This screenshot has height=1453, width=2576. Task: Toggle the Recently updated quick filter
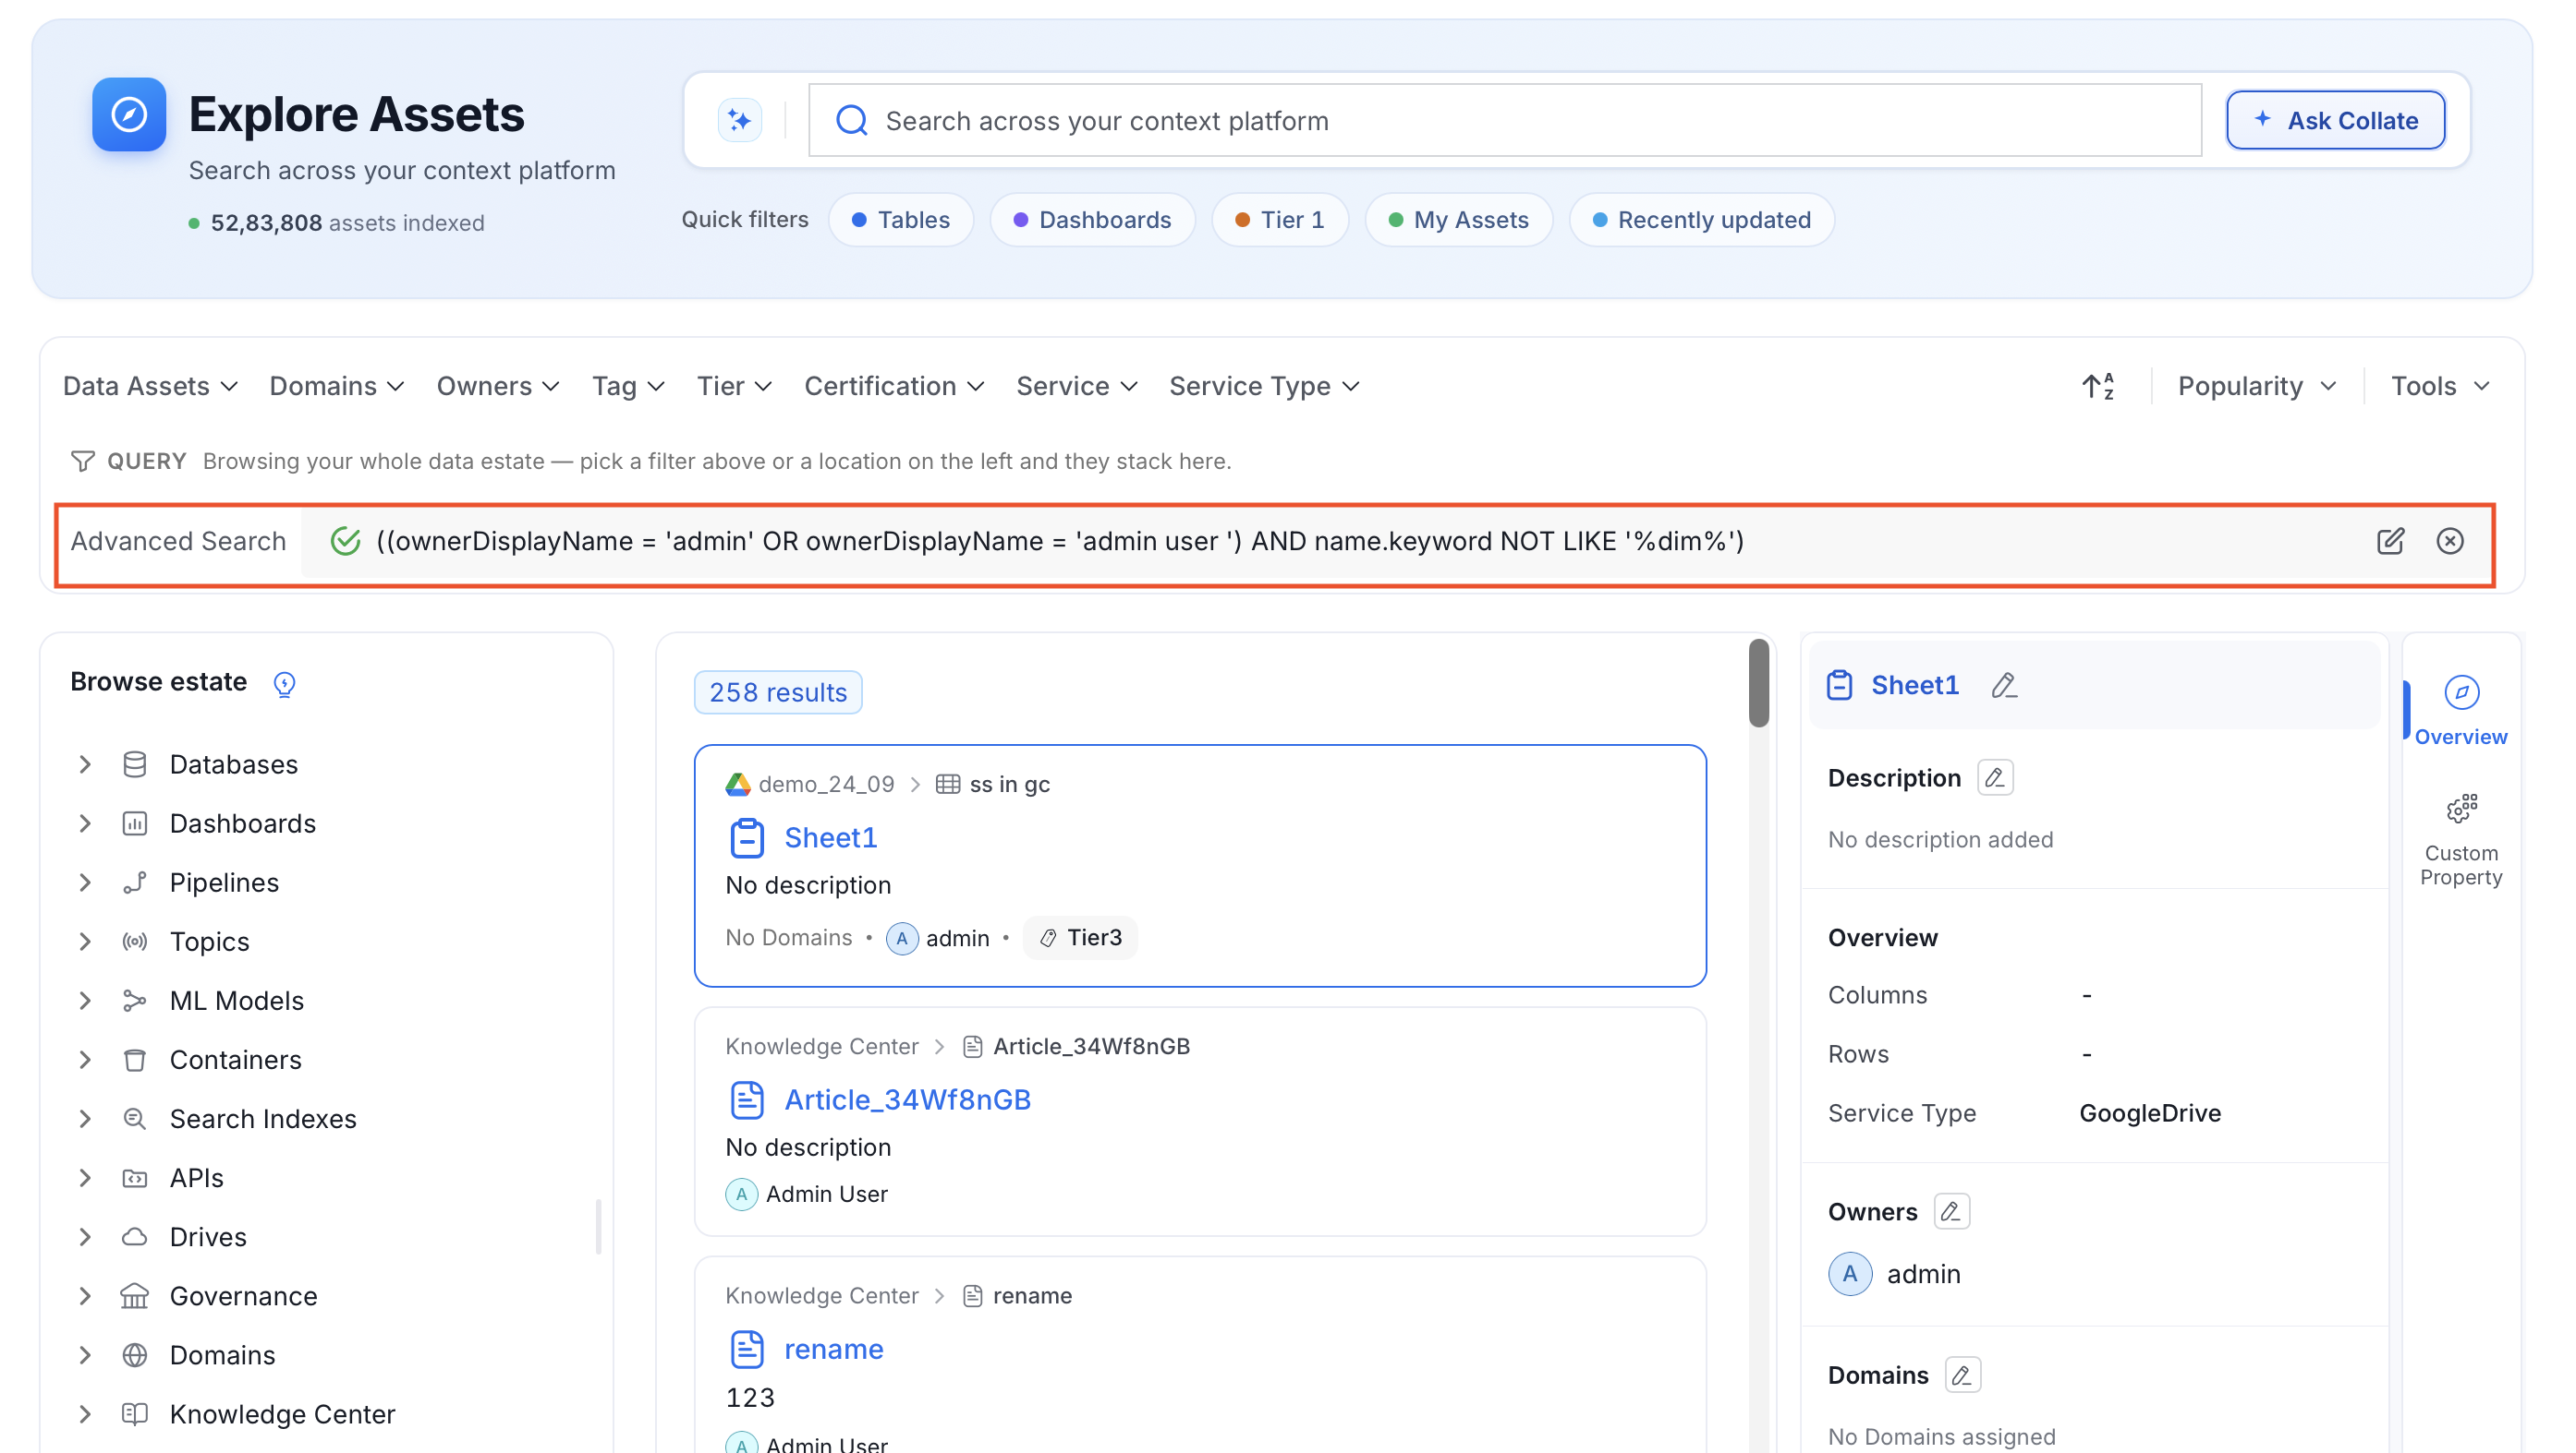(1701, 220)
